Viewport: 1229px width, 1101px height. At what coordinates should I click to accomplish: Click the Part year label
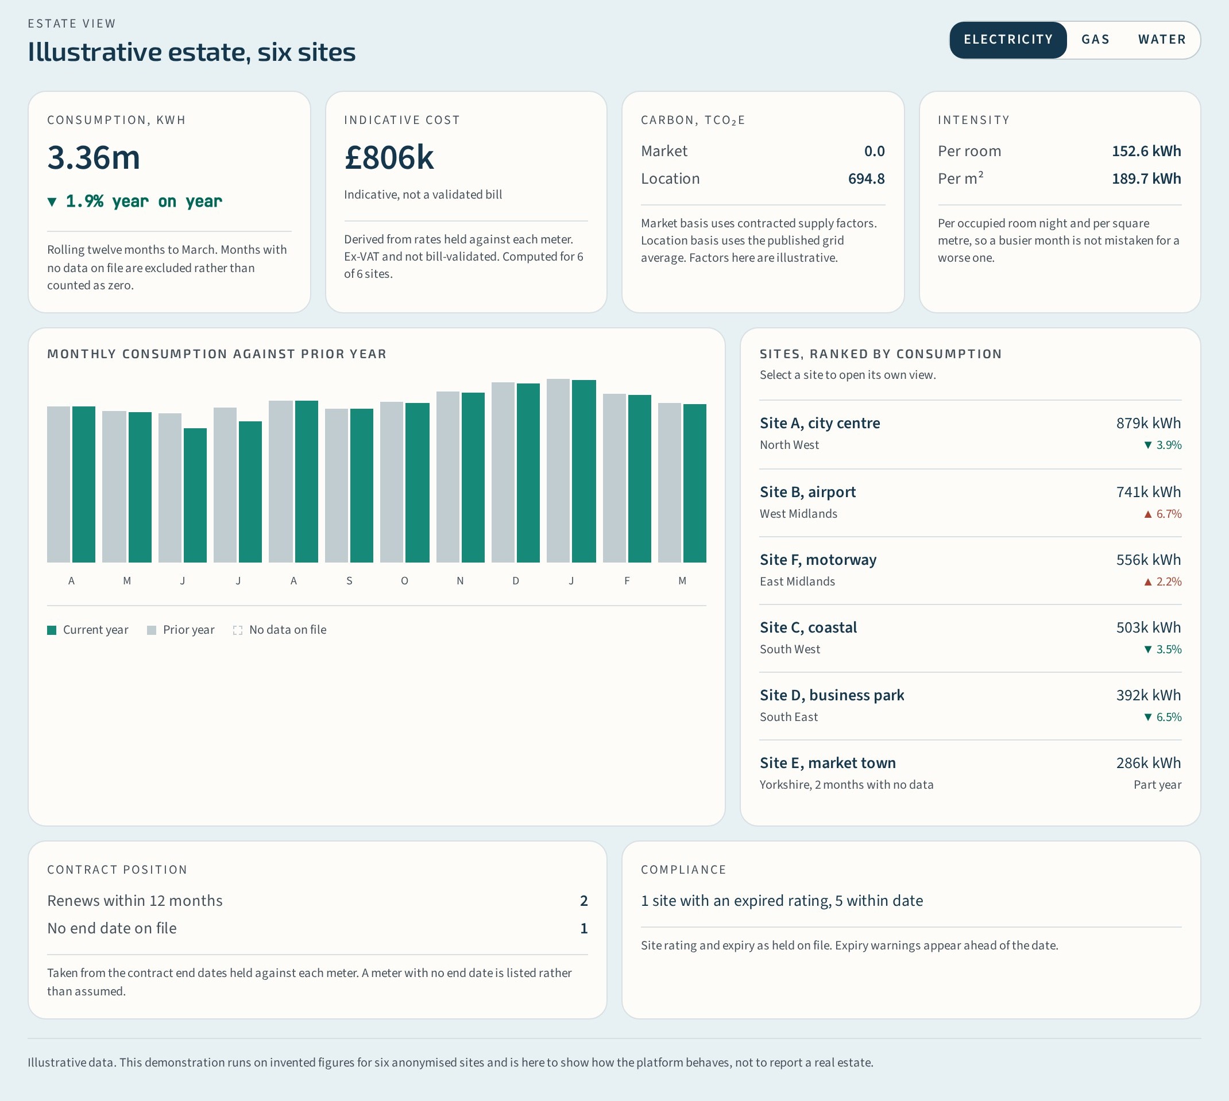(1157, 785)
